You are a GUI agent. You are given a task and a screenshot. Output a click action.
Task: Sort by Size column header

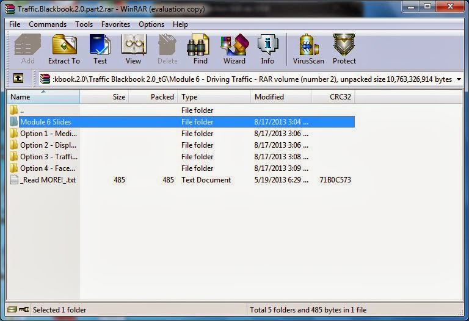(104, 97)
